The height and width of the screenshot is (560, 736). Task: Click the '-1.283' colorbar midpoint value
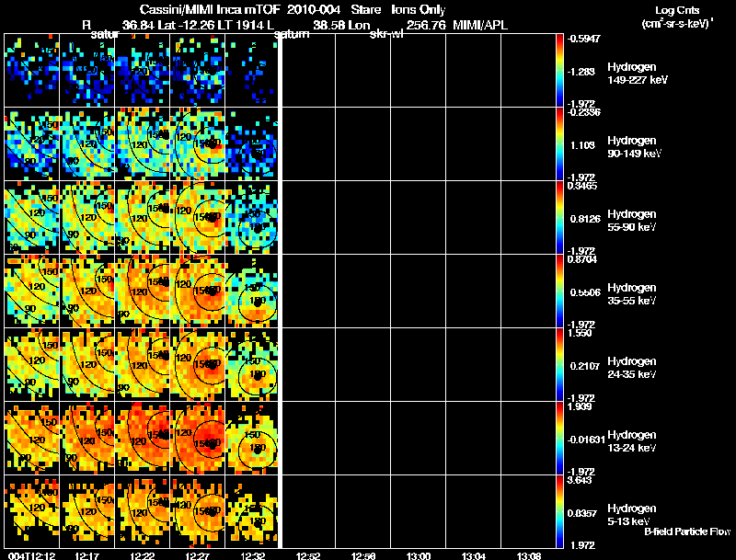coord(581,72)
